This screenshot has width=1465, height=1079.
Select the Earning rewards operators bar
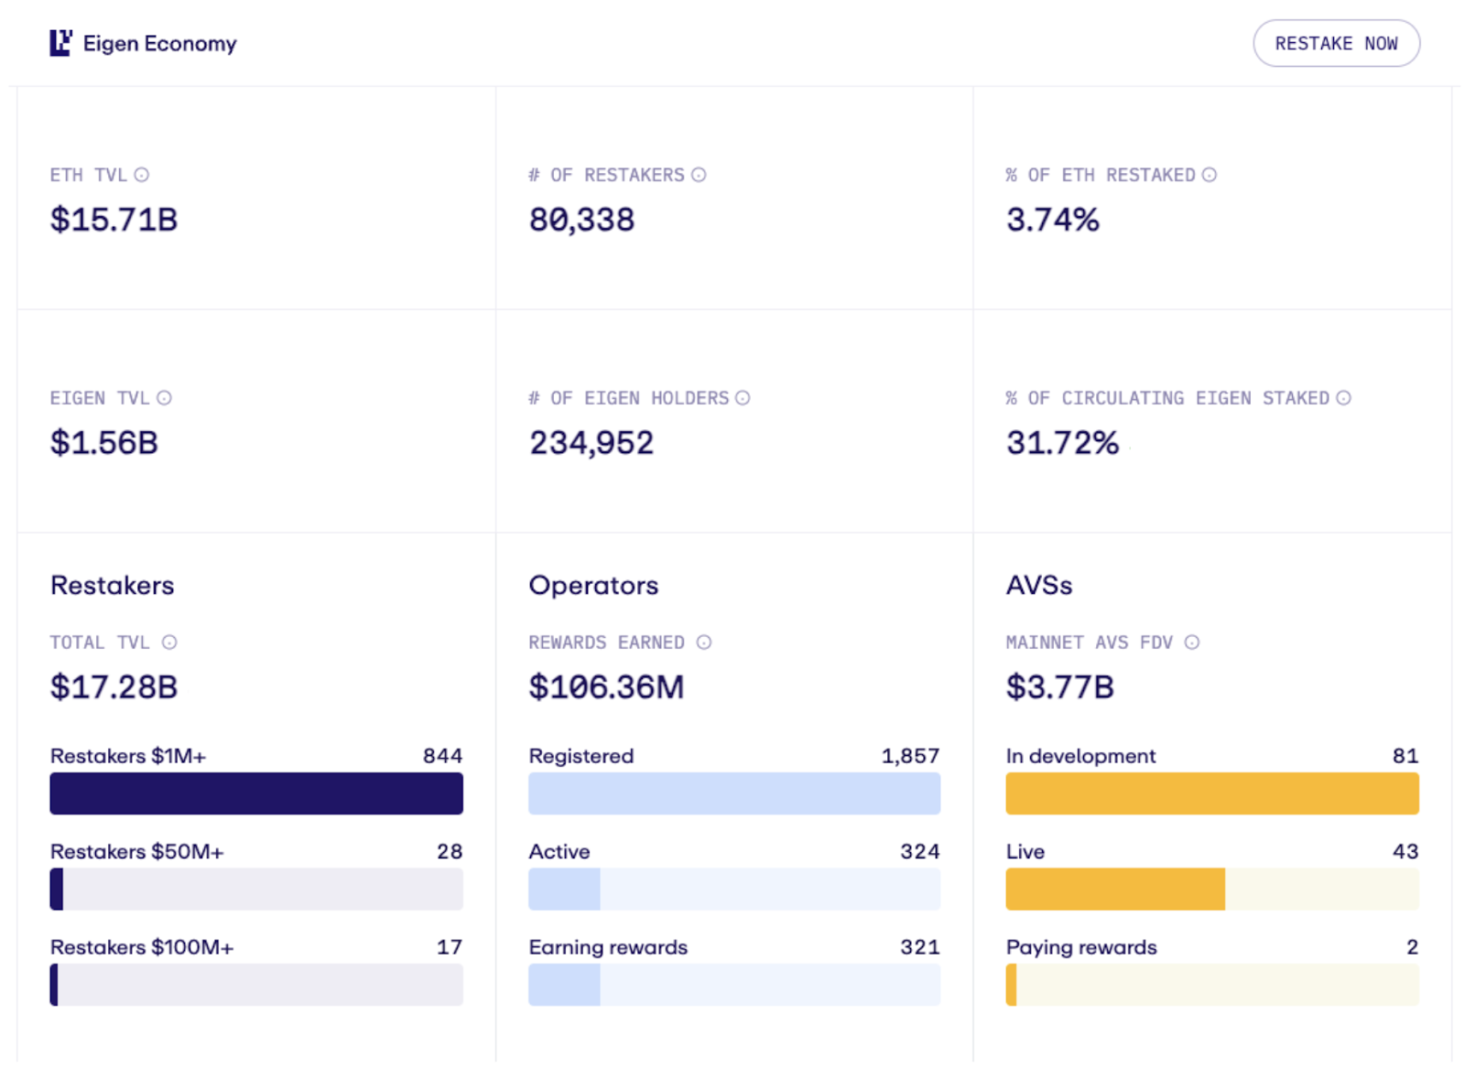[x=734, y=985]
